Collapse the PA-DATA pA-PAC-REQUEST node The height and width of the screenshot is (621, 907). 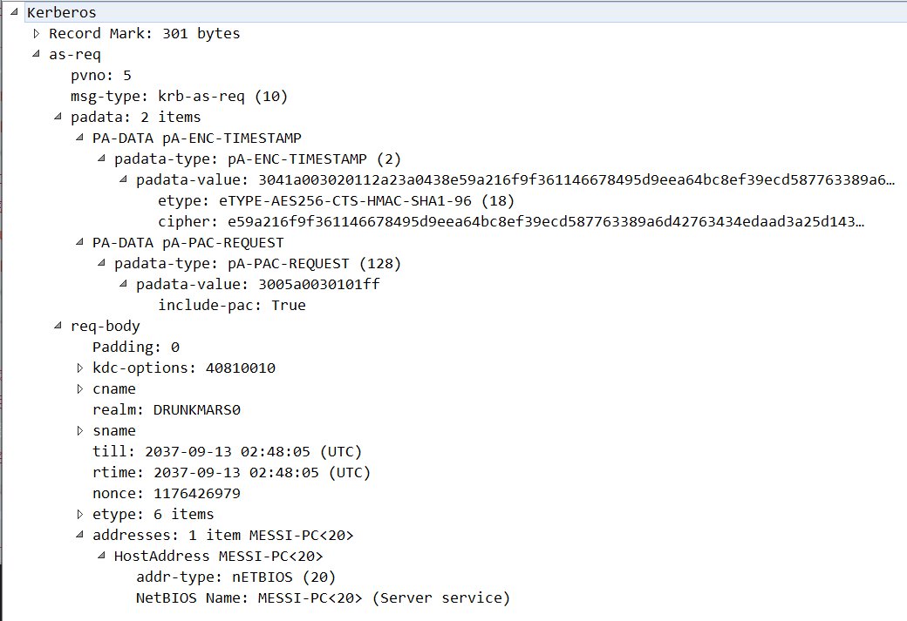80,243
